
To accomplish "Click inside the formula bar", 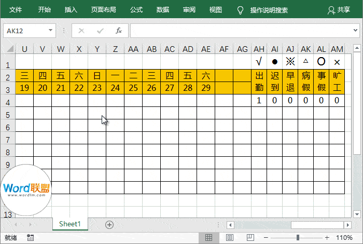I will [x=241, y=31].
